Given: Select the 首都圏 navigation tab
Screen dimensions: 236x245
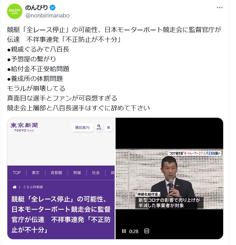Looking at the screenshot, I should point(56,173).
